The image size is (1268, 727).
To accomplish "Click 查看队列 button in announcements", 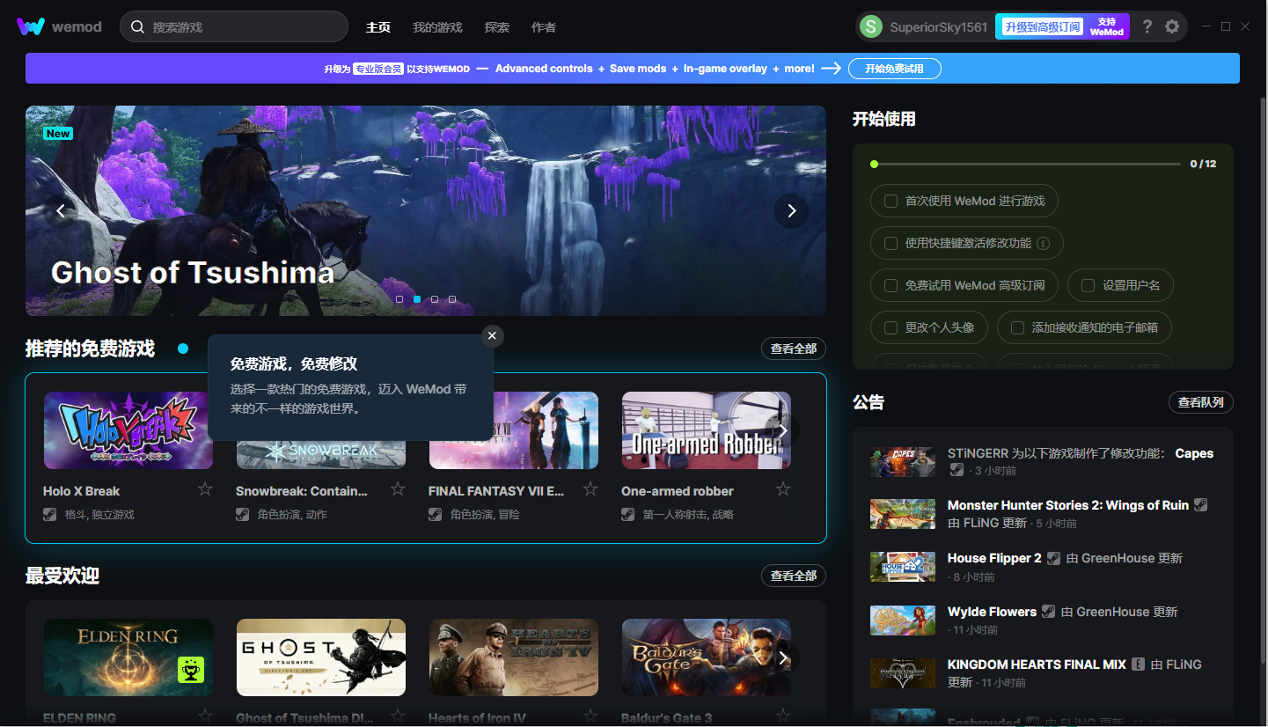I will pyautogui.click(x=1200, y=402).
